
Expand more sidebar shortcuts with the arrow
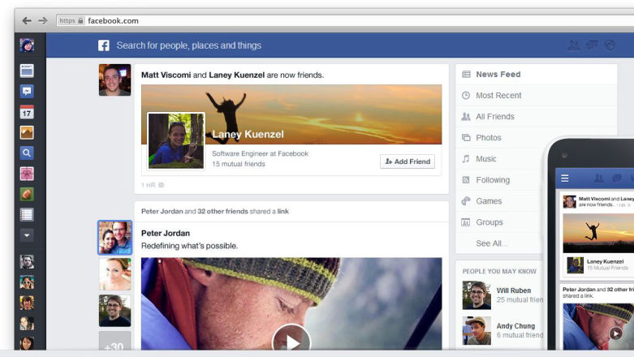[27, 235]
